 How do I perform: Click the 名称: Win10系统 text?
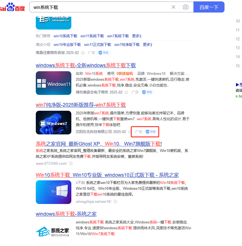click(x=89, y=73)
